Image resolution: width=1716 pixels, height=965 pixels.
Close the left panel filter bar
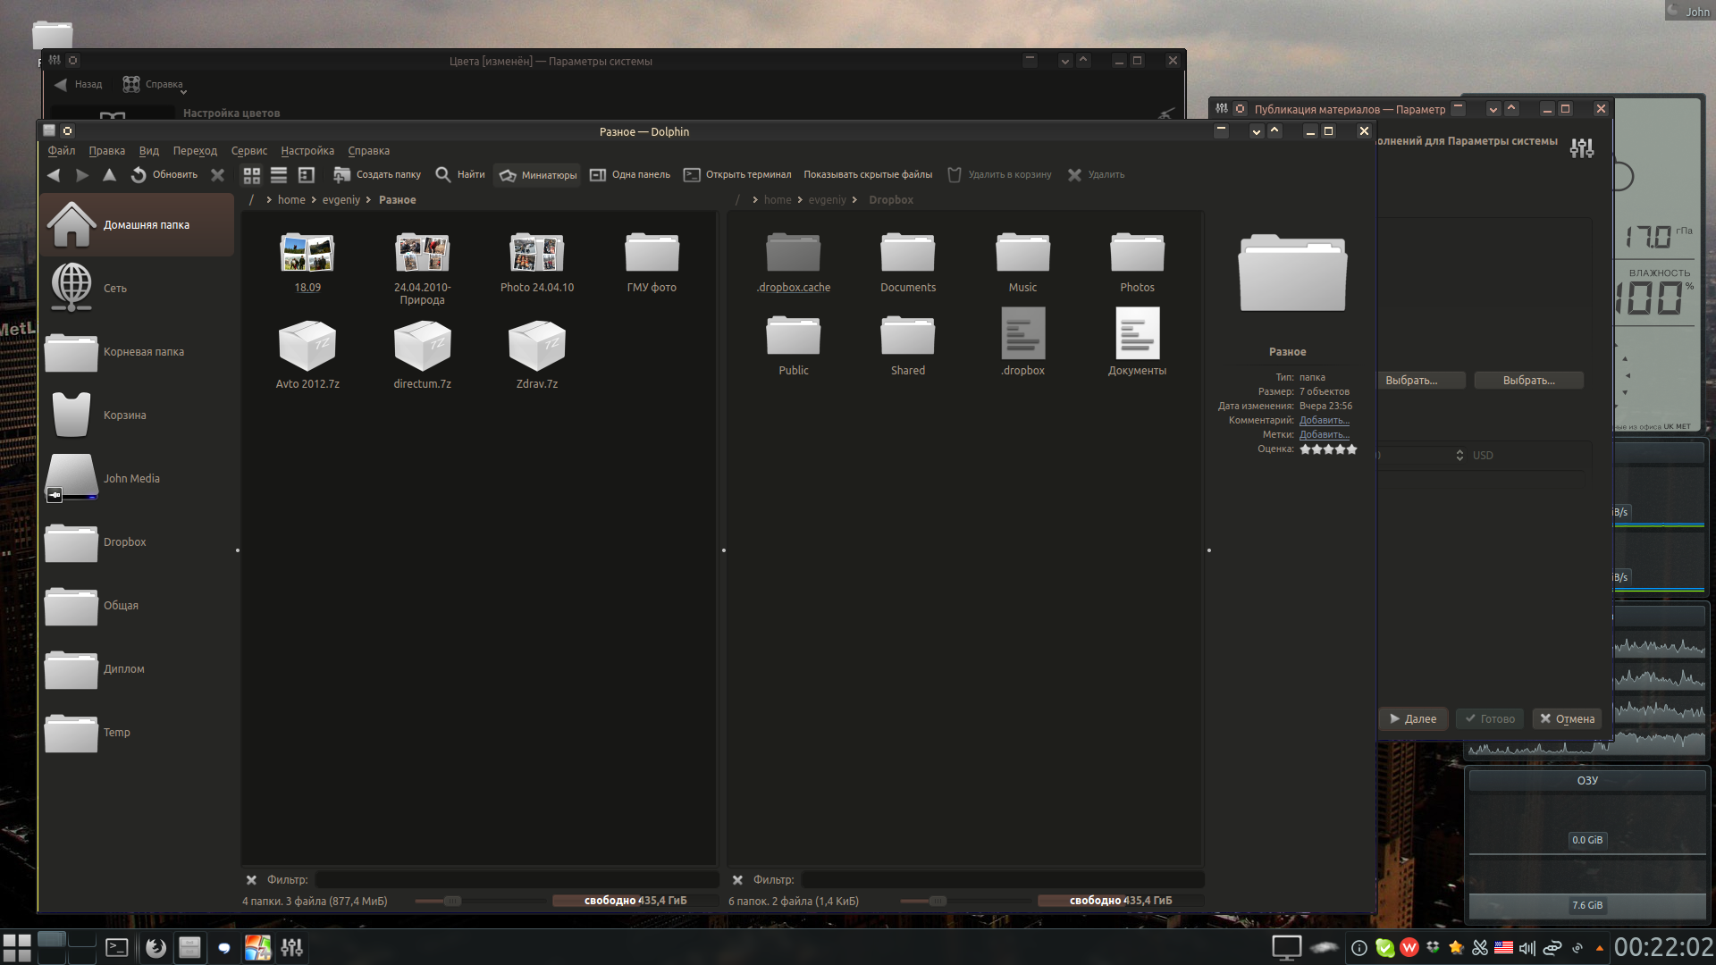tap(251, 880)
